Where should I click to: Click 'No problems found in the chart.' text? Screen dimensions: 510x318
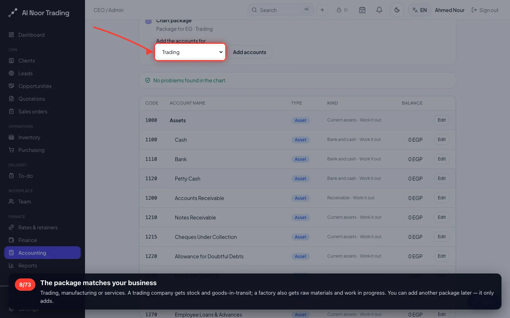(x=190, y=81)
